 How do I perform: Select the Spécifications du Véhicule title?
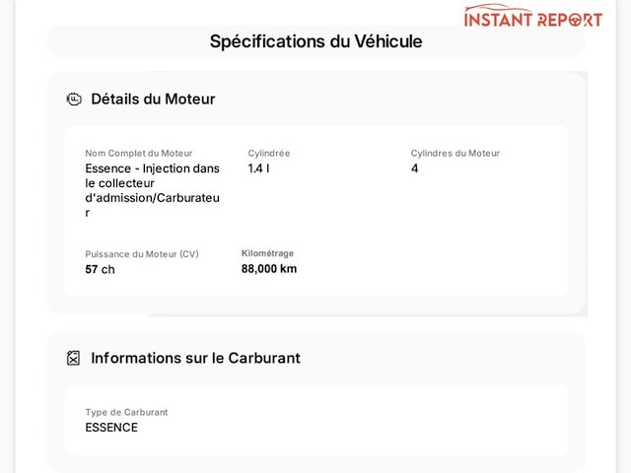[x=315, y=41]
